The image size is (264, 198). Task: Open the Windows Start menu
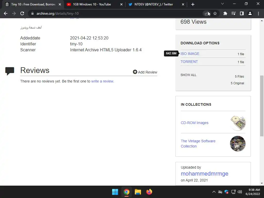(x=115, y=192)
